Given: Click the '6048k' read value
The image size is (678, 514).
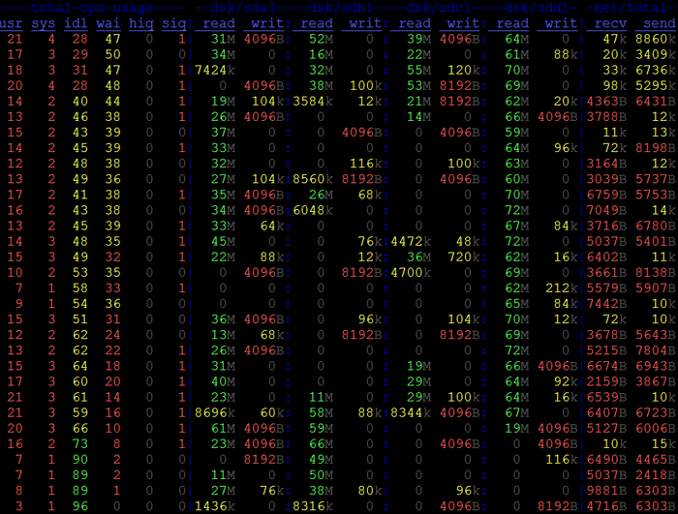Looking at the screenshot, I should click(x=313, y=210).
